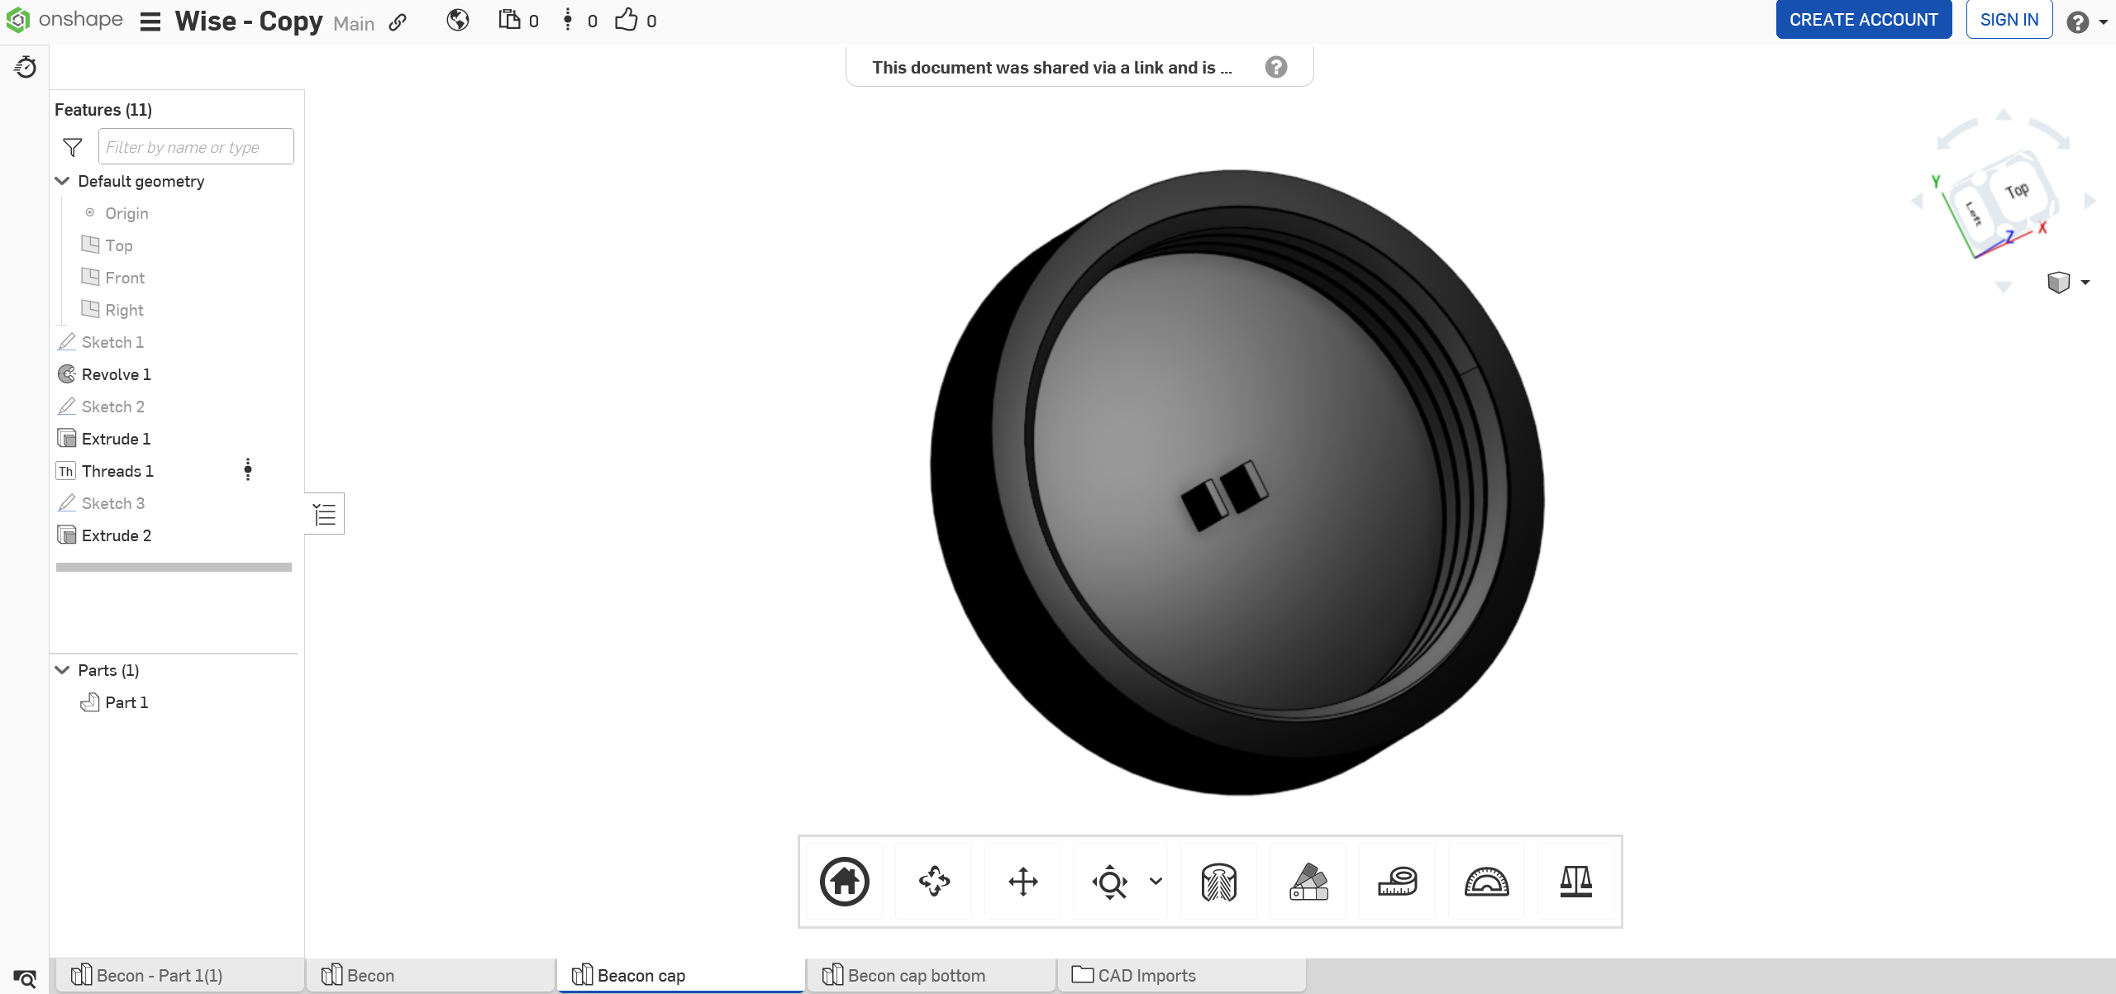This screenshot has width=2116, height=994.
Task: Click the Filter by name input field
Action: tap(196, 147)
